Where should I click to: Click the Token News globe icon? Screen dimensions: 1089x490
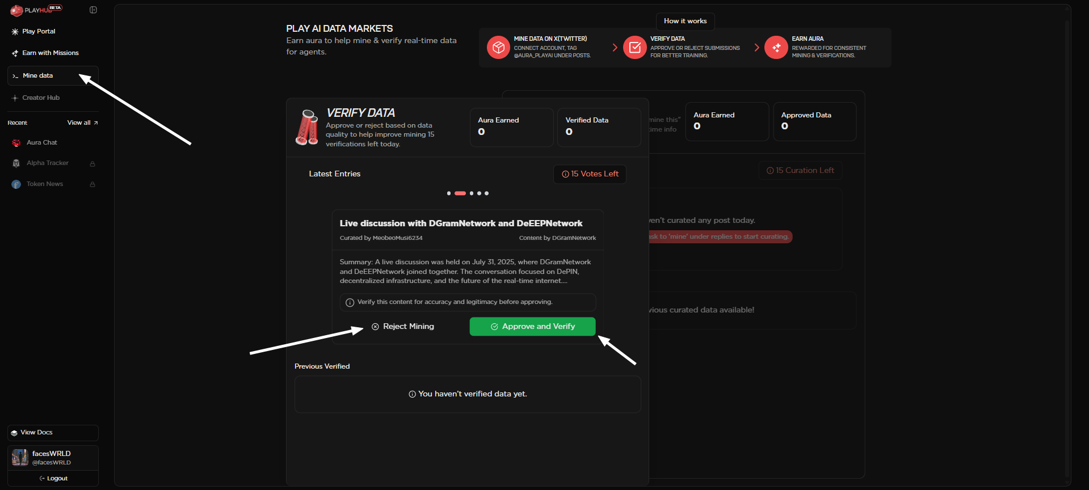[16, 184]
